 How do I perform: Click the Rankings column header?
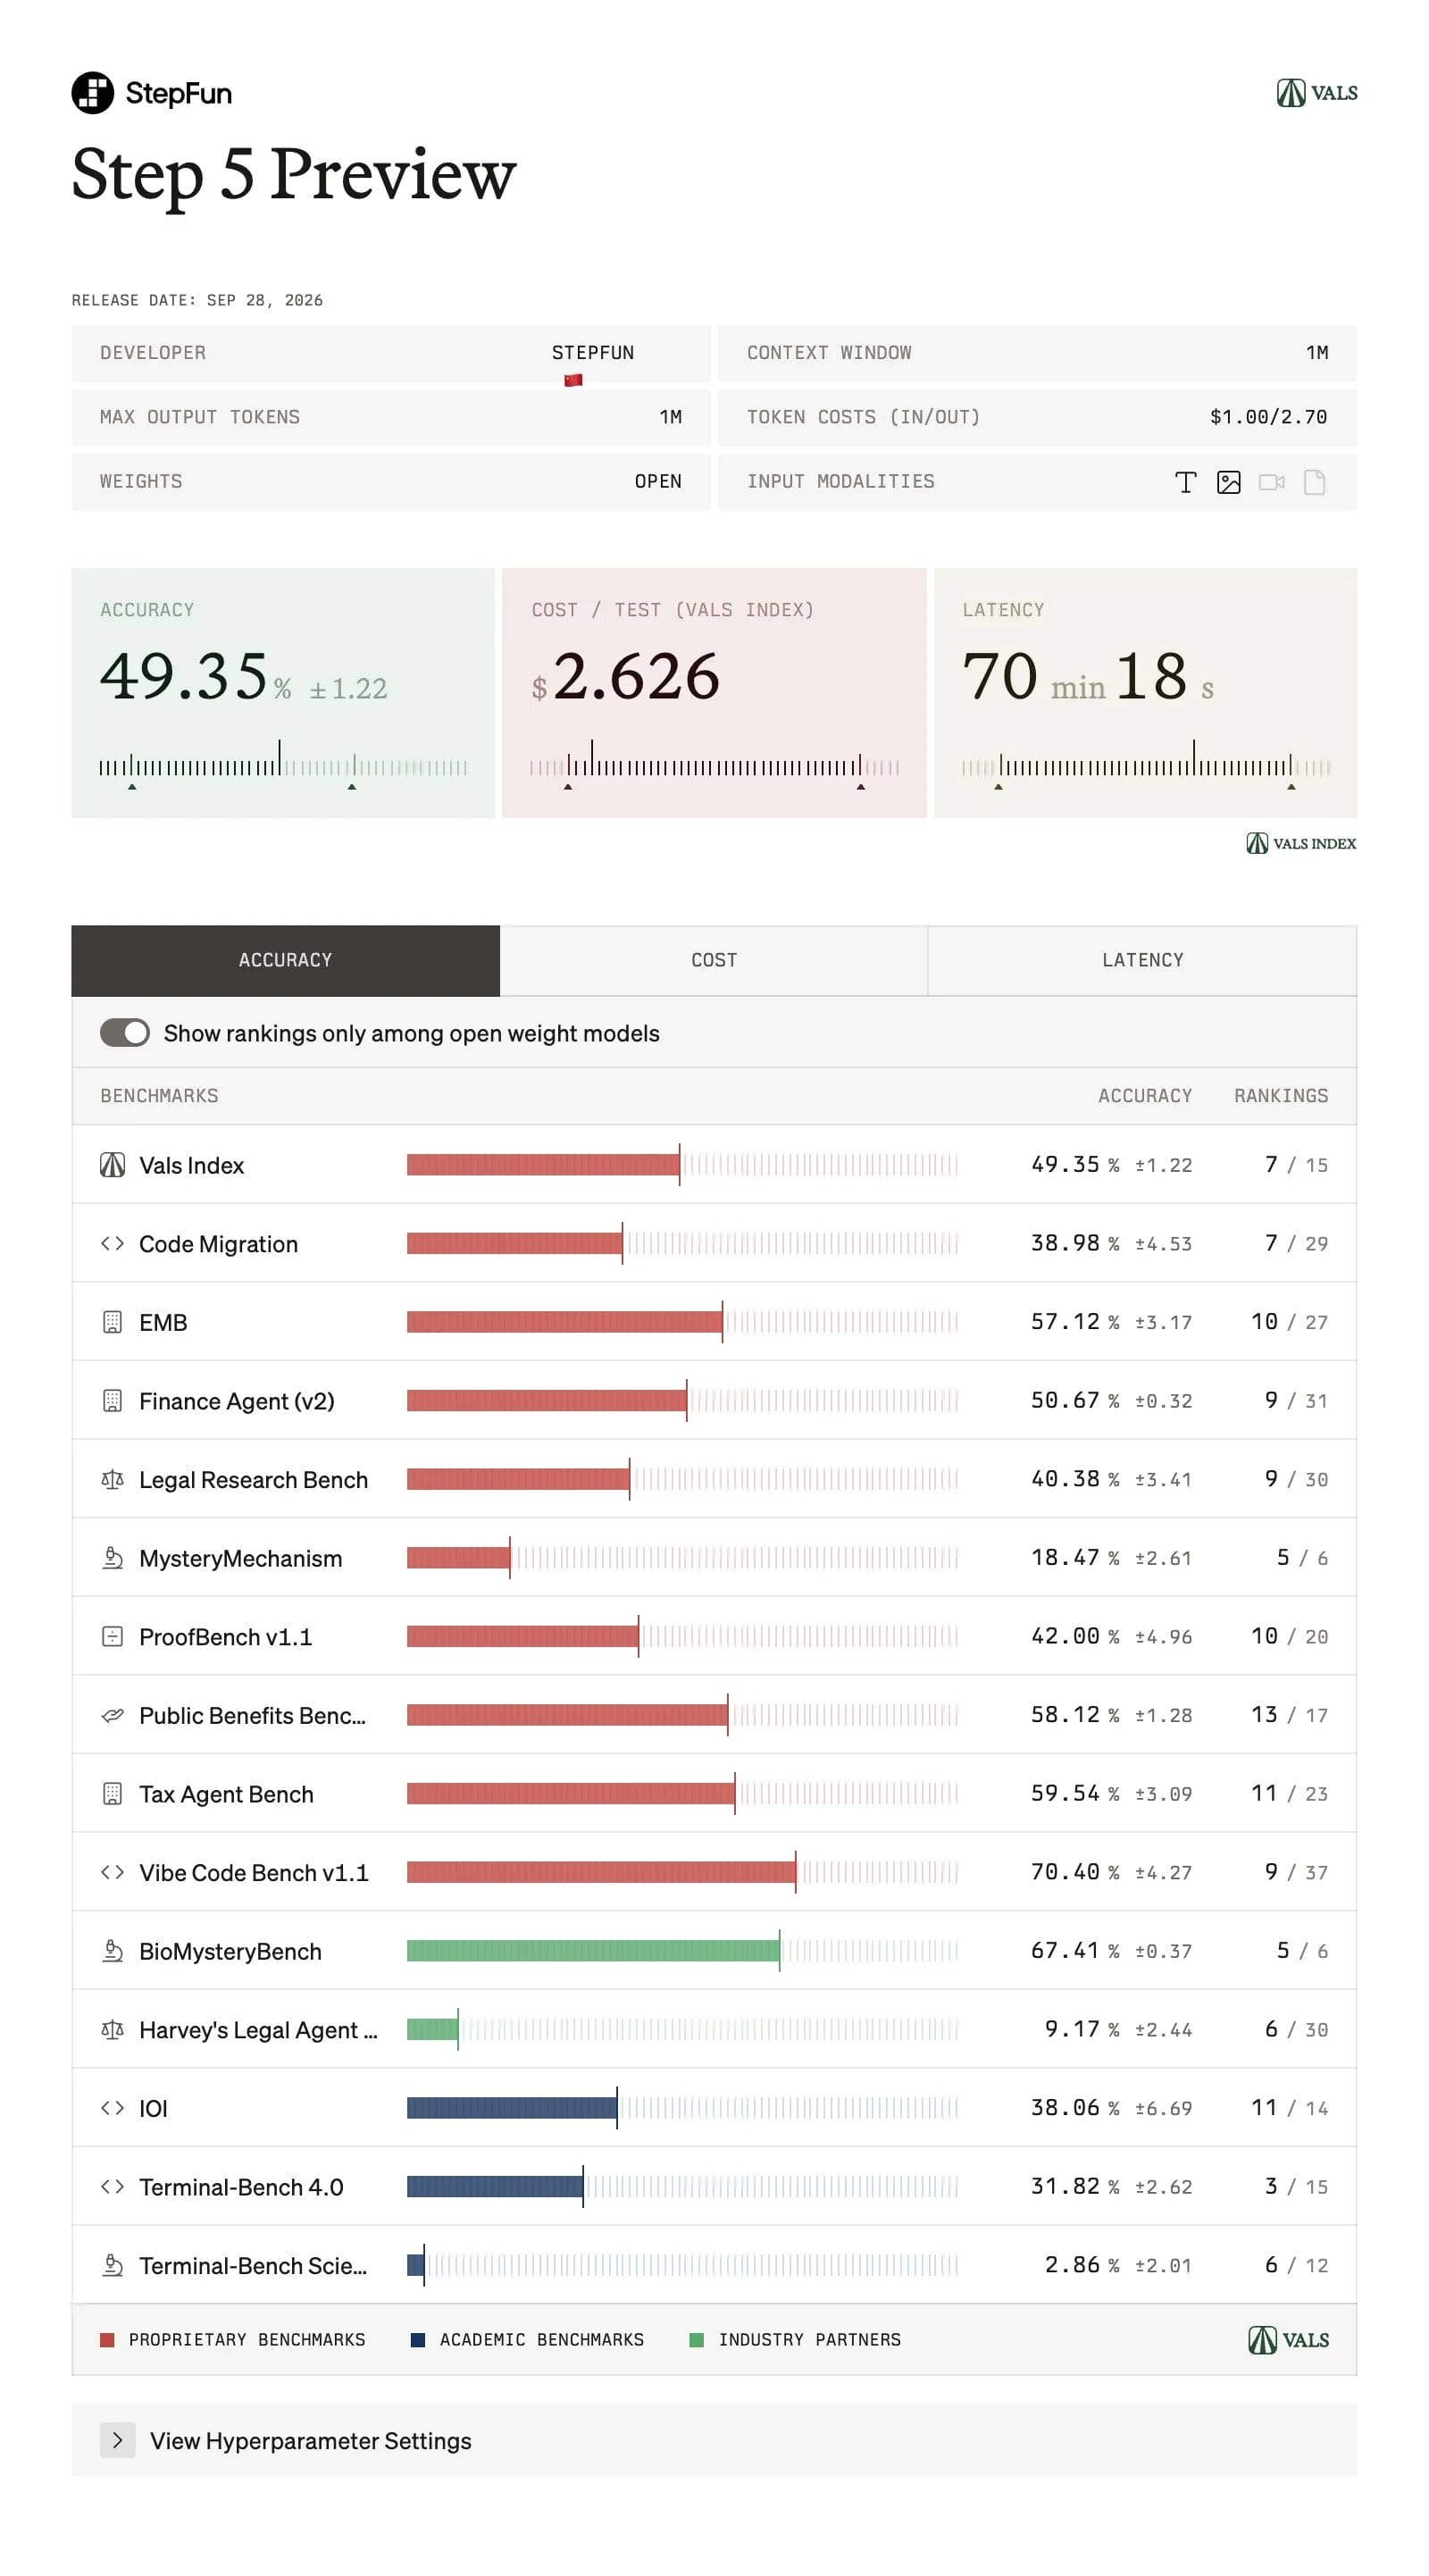[1281, 1096]
